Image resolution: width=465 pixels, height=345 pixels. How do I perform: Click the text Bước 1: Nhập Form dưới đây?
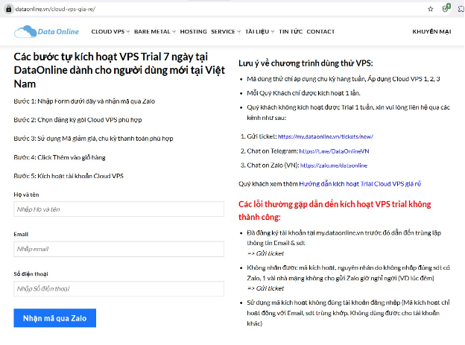(x=84, y=101)
